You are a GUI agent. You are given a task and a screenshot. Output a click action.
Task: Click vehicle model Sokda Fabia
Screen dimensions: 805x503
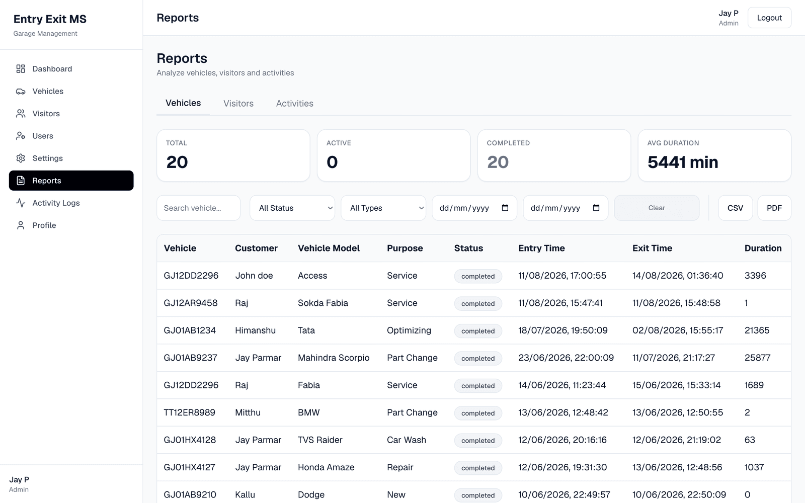click(x=323, y=303)
